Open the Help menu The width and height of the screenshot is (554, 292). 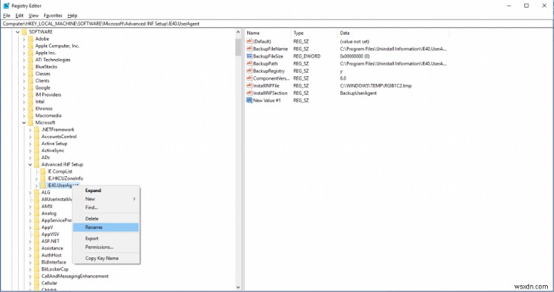73,15
